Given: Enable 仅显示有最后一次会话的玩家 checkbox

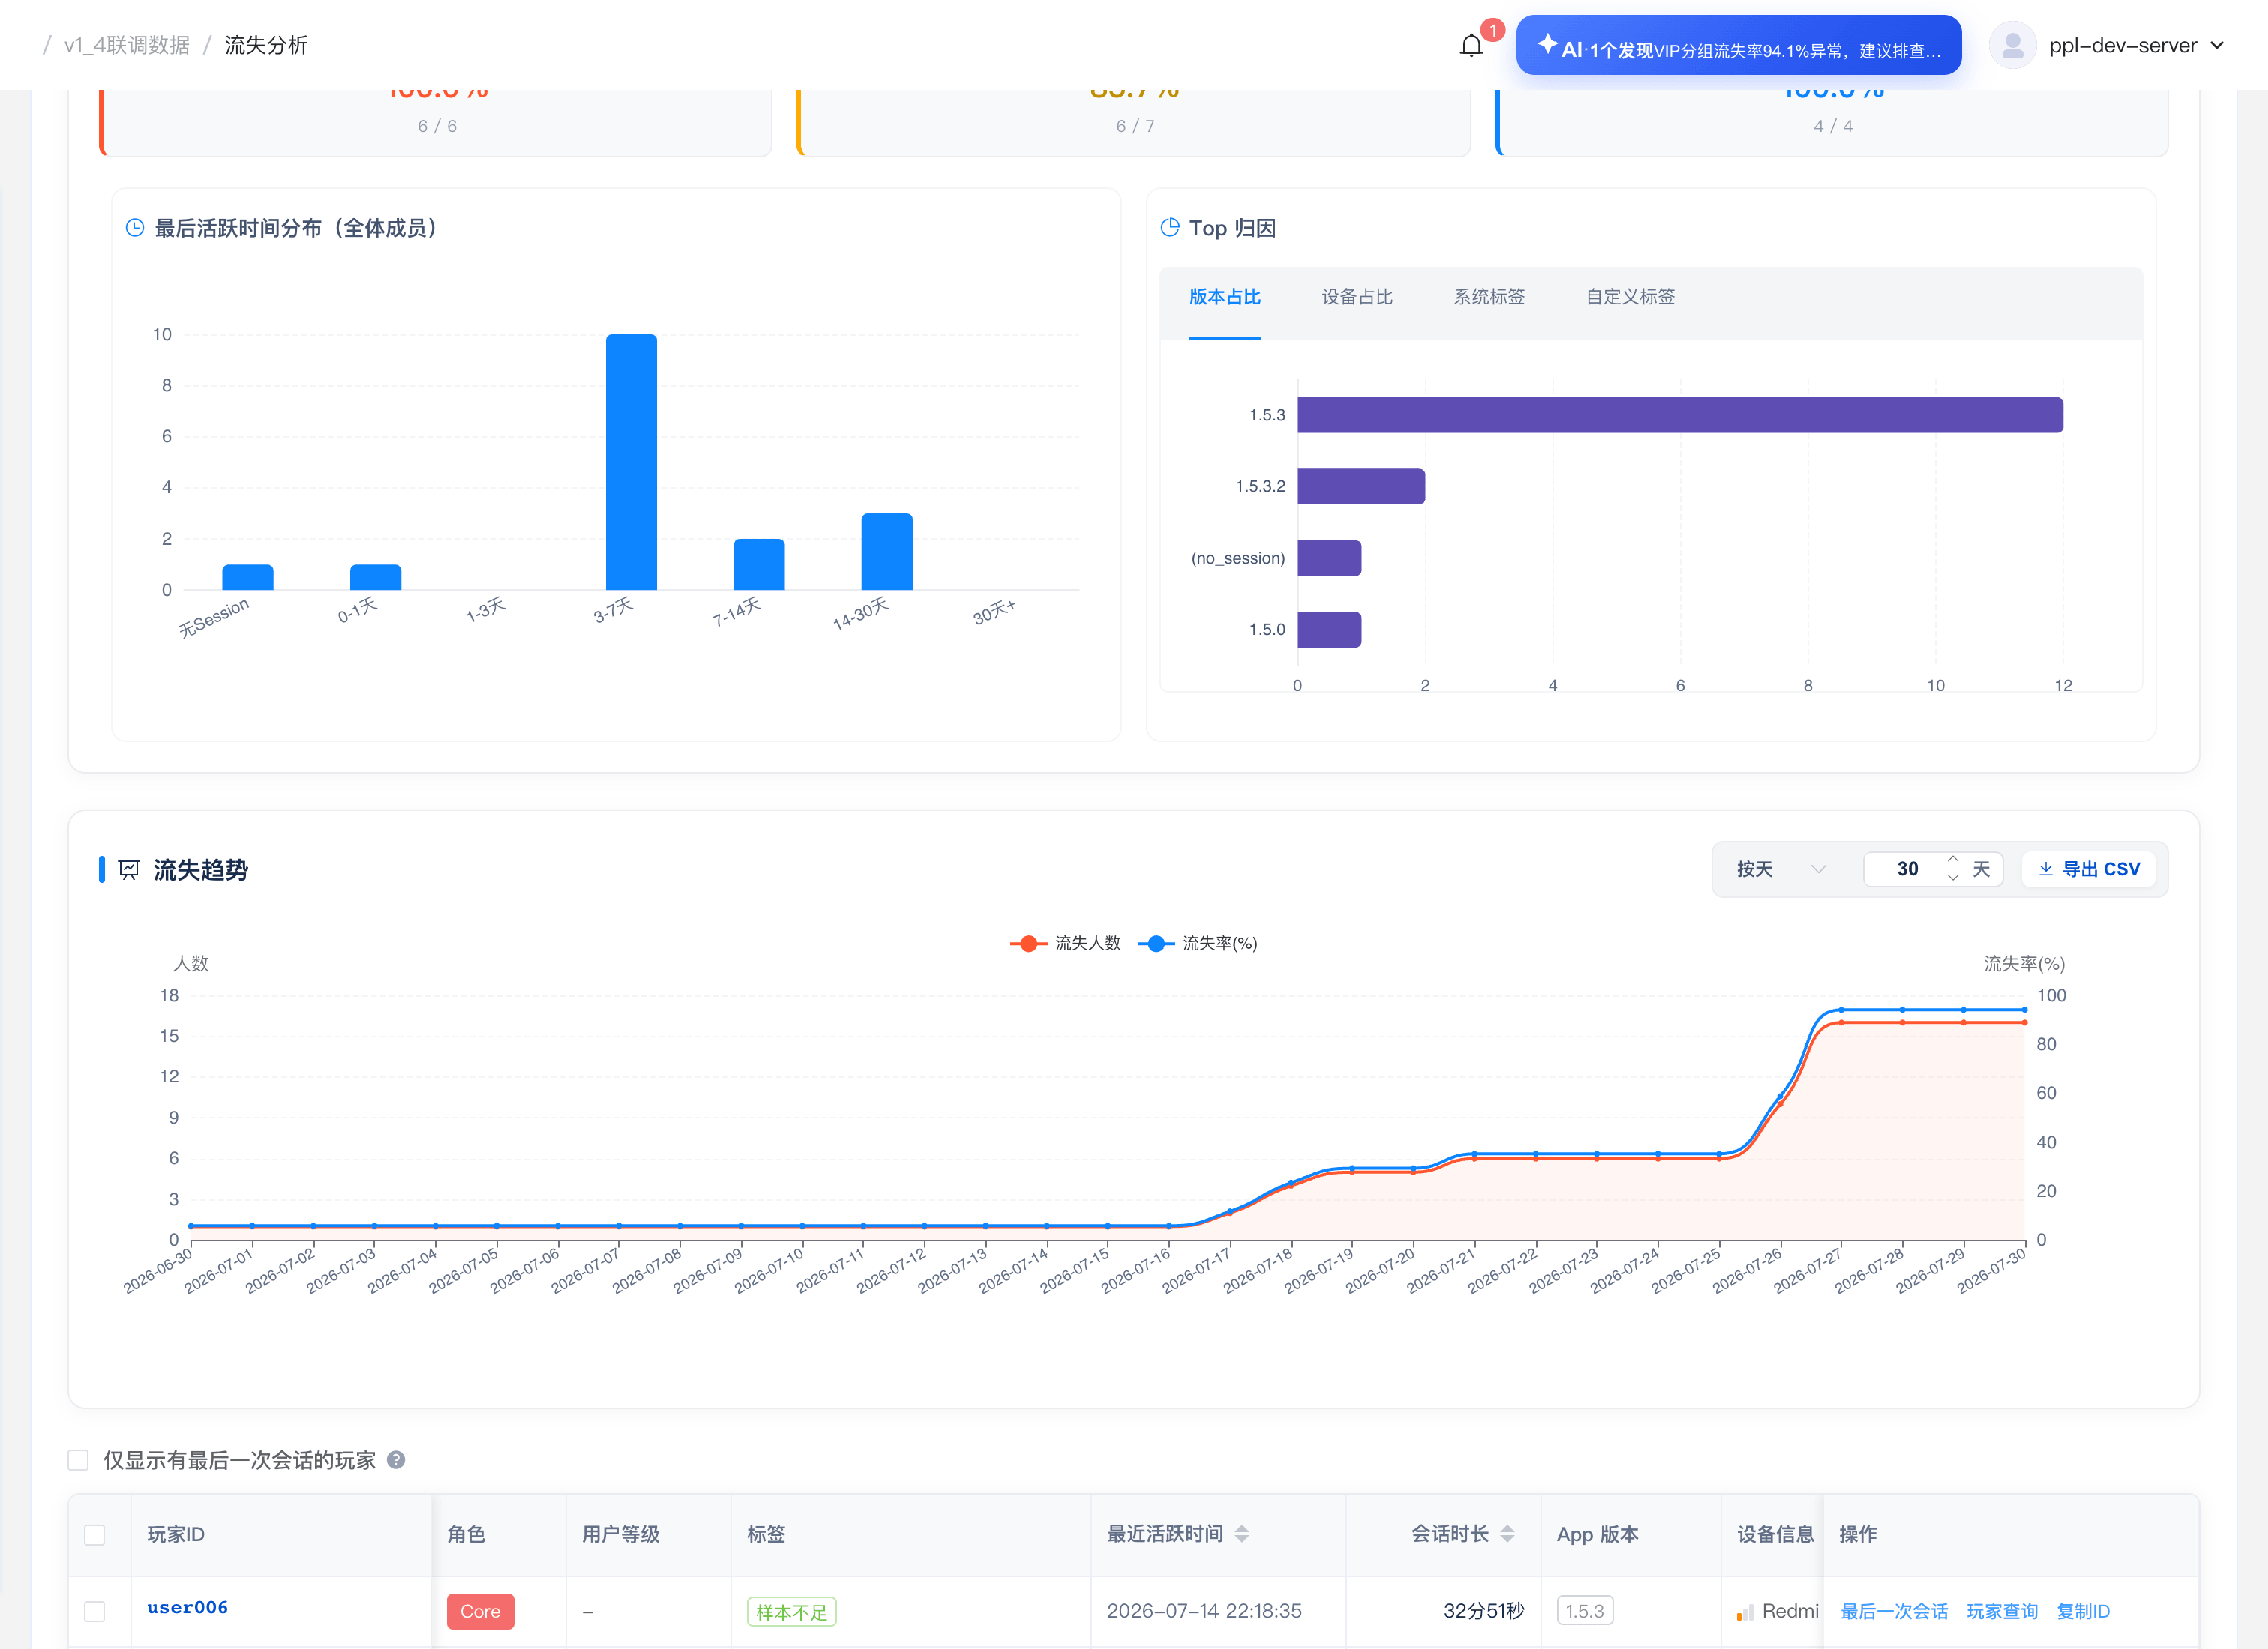Looking at the screenshot, I should [x=78, y=1460].
